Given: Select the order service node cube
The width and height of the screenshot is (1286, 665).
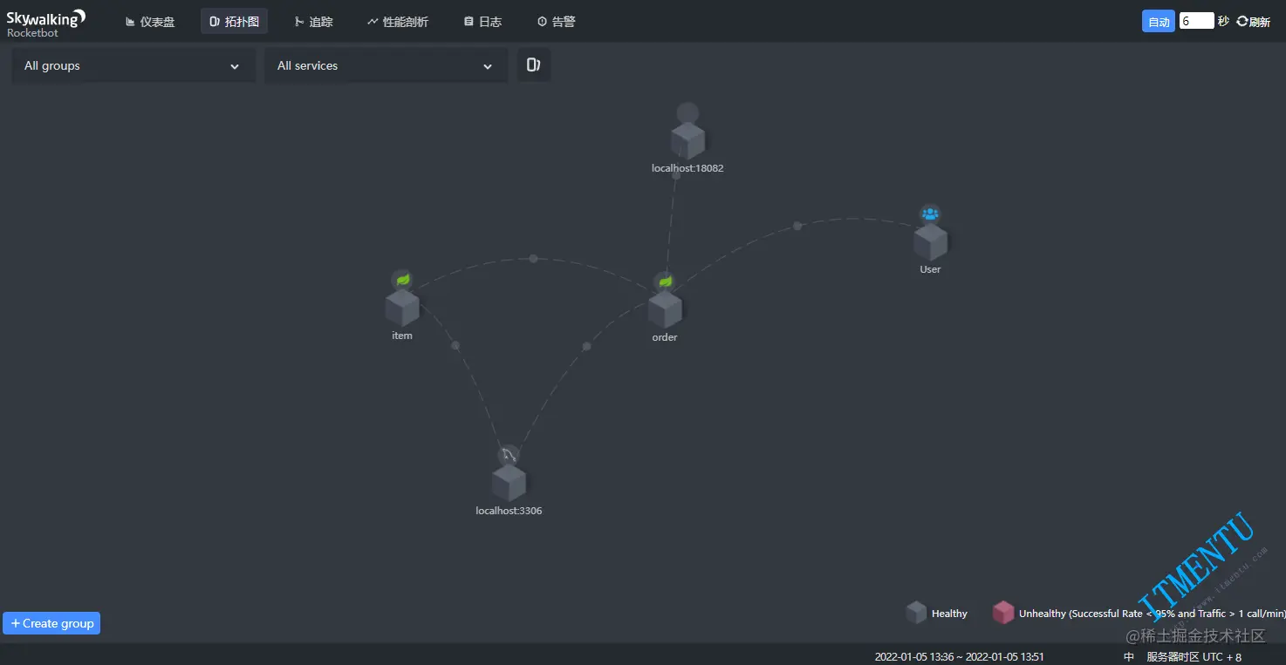Looking at the screenshot, I should [x=665, y=309].
